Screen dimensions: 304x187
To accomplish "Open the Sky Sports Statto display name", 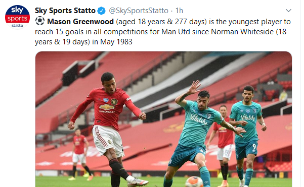I will 65,11.
